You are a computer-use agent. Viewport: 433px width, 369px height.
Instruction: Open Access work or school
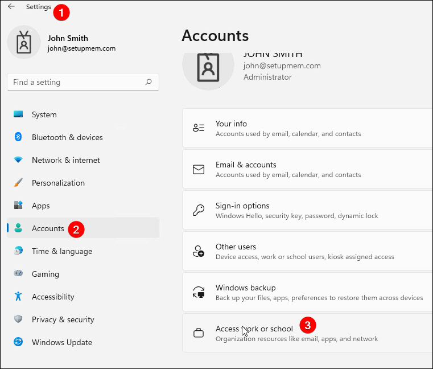307,333
